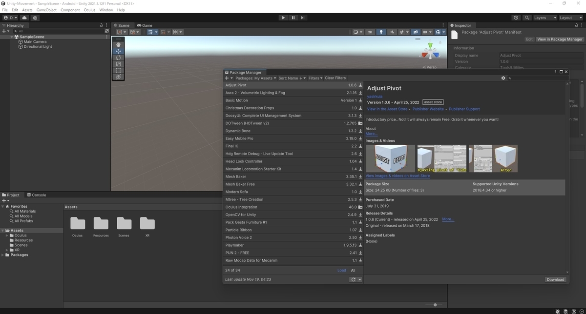The image size is (586, 314).
Task: Click download icon for Oculus Integration row
Action: [360, 207]
